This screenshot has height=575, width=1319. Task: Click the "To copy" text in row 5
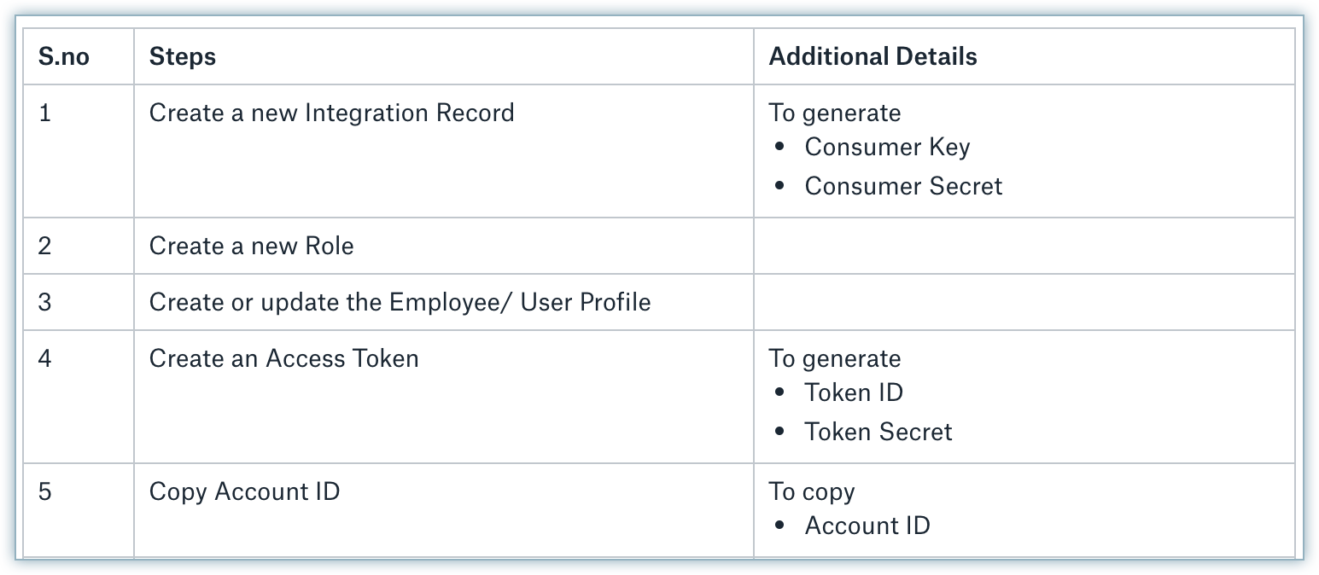tap(811, 492)
